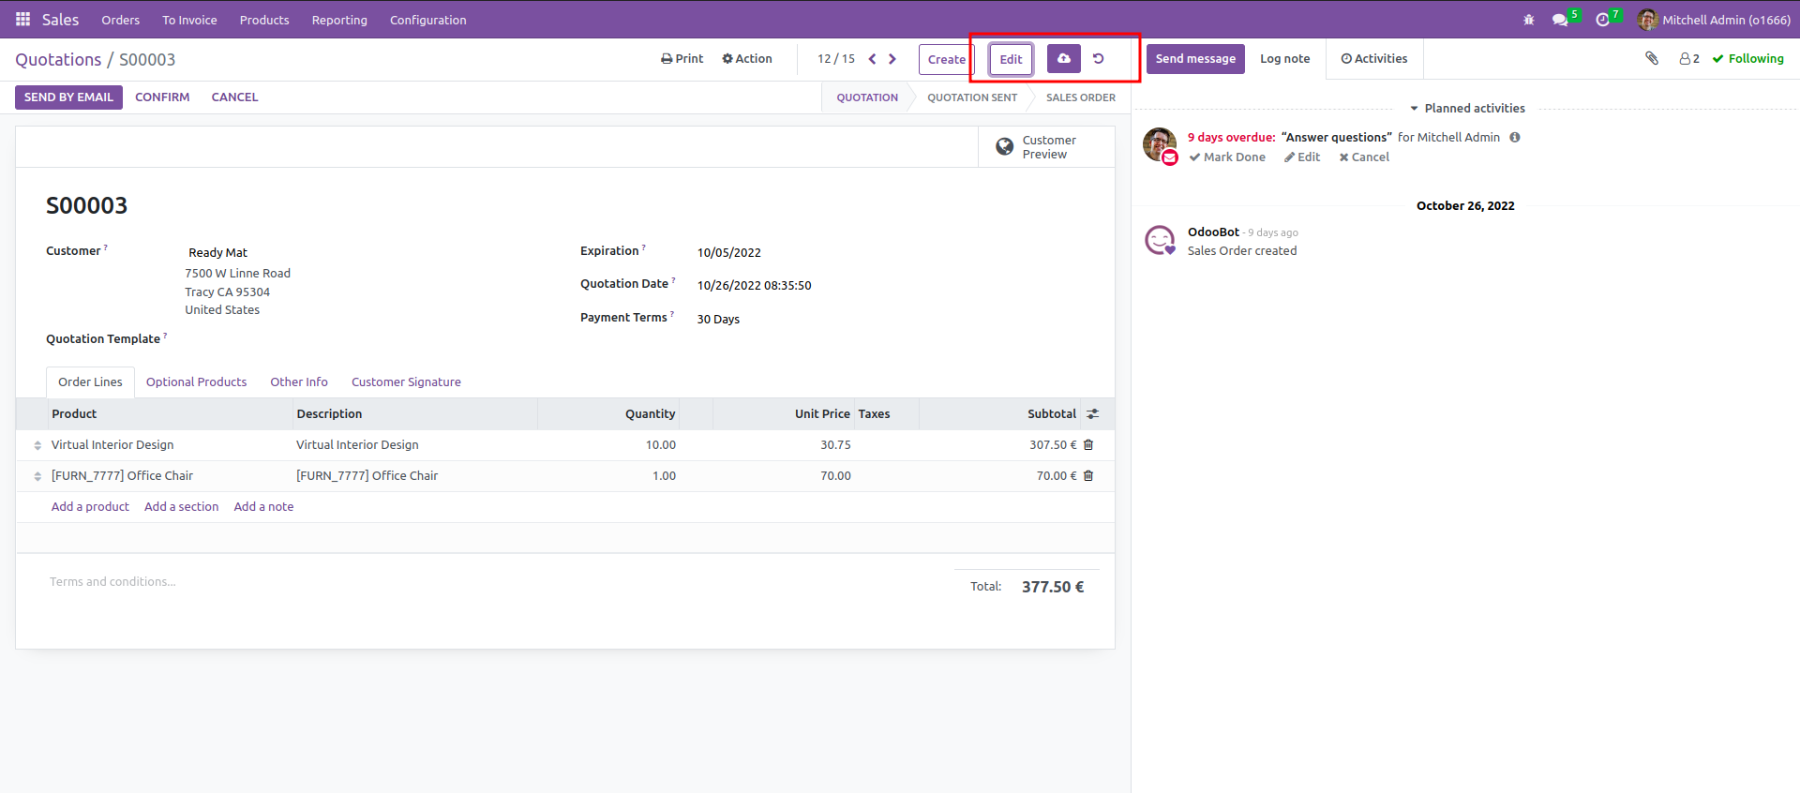Click the discard changes undo icon

coord(1099,59)
